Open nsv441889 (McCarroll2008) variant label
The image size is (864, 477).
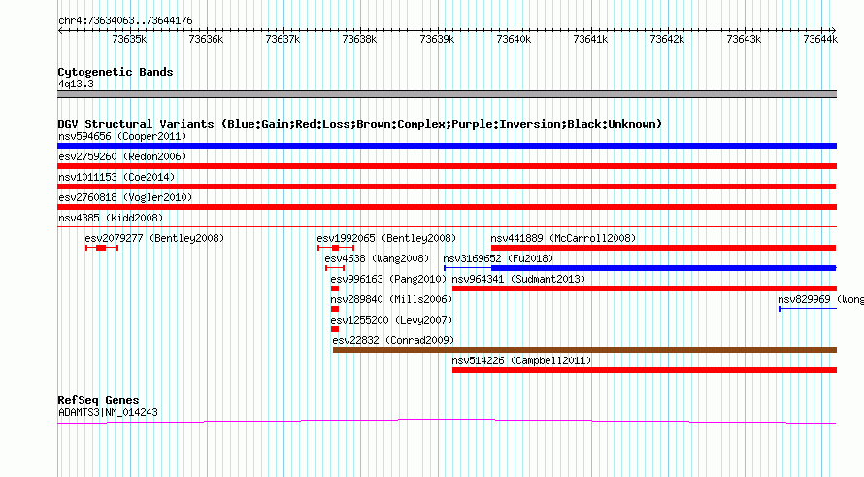563,238
